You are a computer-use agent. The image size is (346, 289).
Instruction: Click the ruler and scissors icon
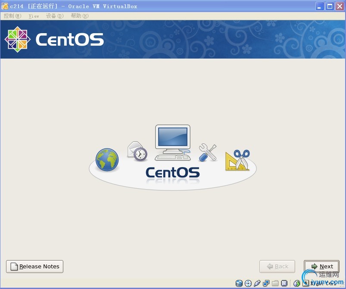click(238, 160)
